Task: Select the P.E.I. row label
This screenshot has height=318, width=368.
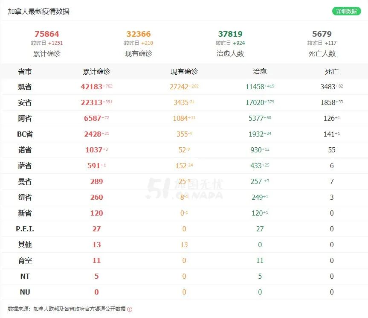Action: (x=25, y=229)
